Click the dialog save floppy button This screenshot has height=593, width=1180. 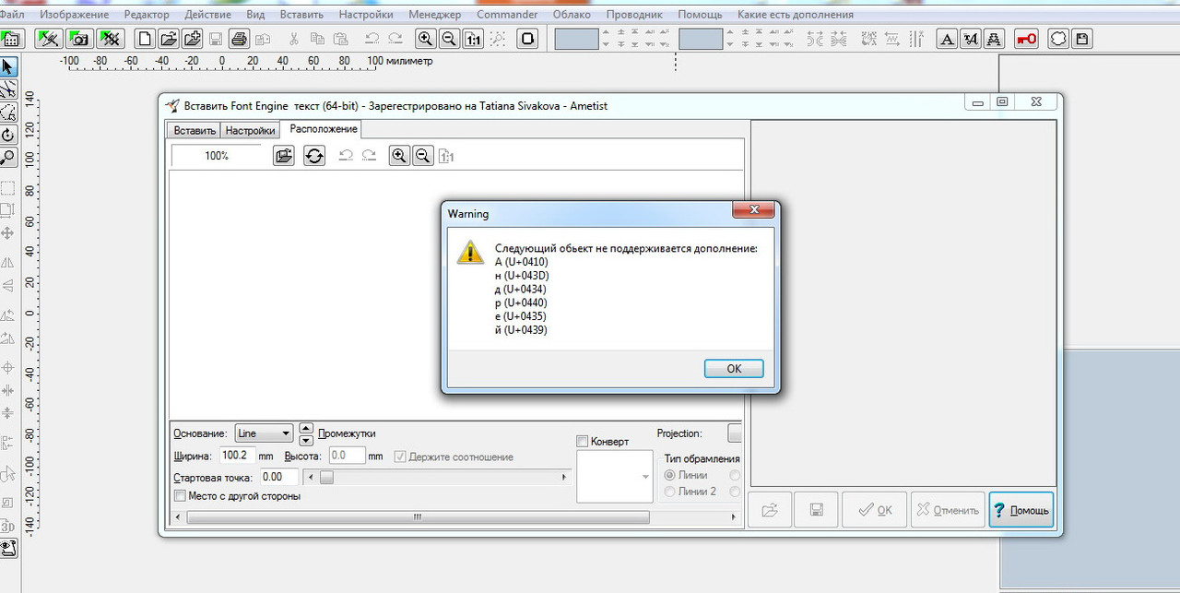816,510
